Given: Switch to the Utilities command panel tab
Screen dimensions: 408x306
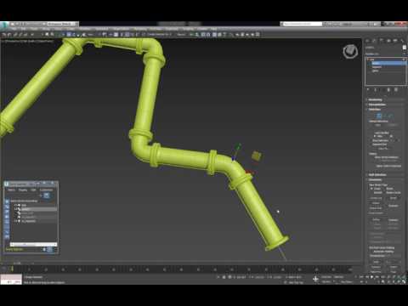Looking at the screenshot, I should [402, 41].
